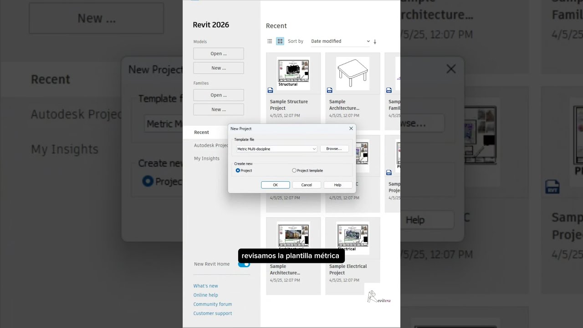
Task: Click RVT file icon on Sample Structure card
Action: [271, 90]
